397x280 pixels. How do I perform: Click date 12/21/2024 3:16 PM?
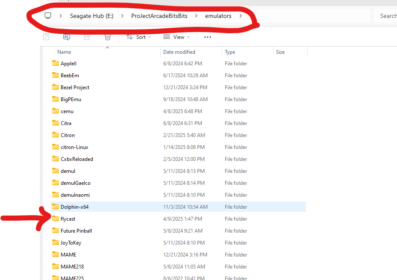185,254
